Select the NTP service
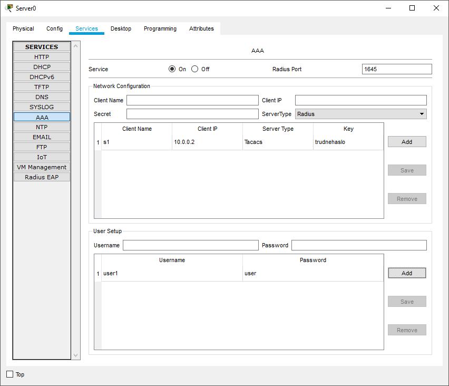 [x=42, y=127]
